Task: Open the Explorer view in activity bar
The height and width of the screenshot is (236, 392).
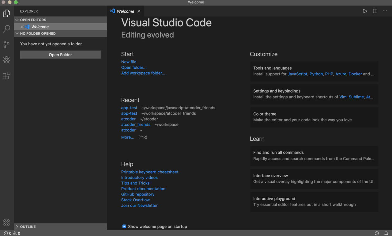Action: point(6,13)
